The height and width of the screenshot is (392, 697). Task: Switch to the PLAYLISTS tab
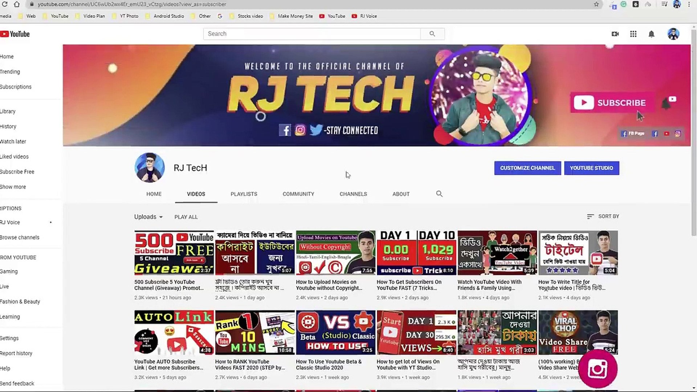pos(244,194)
